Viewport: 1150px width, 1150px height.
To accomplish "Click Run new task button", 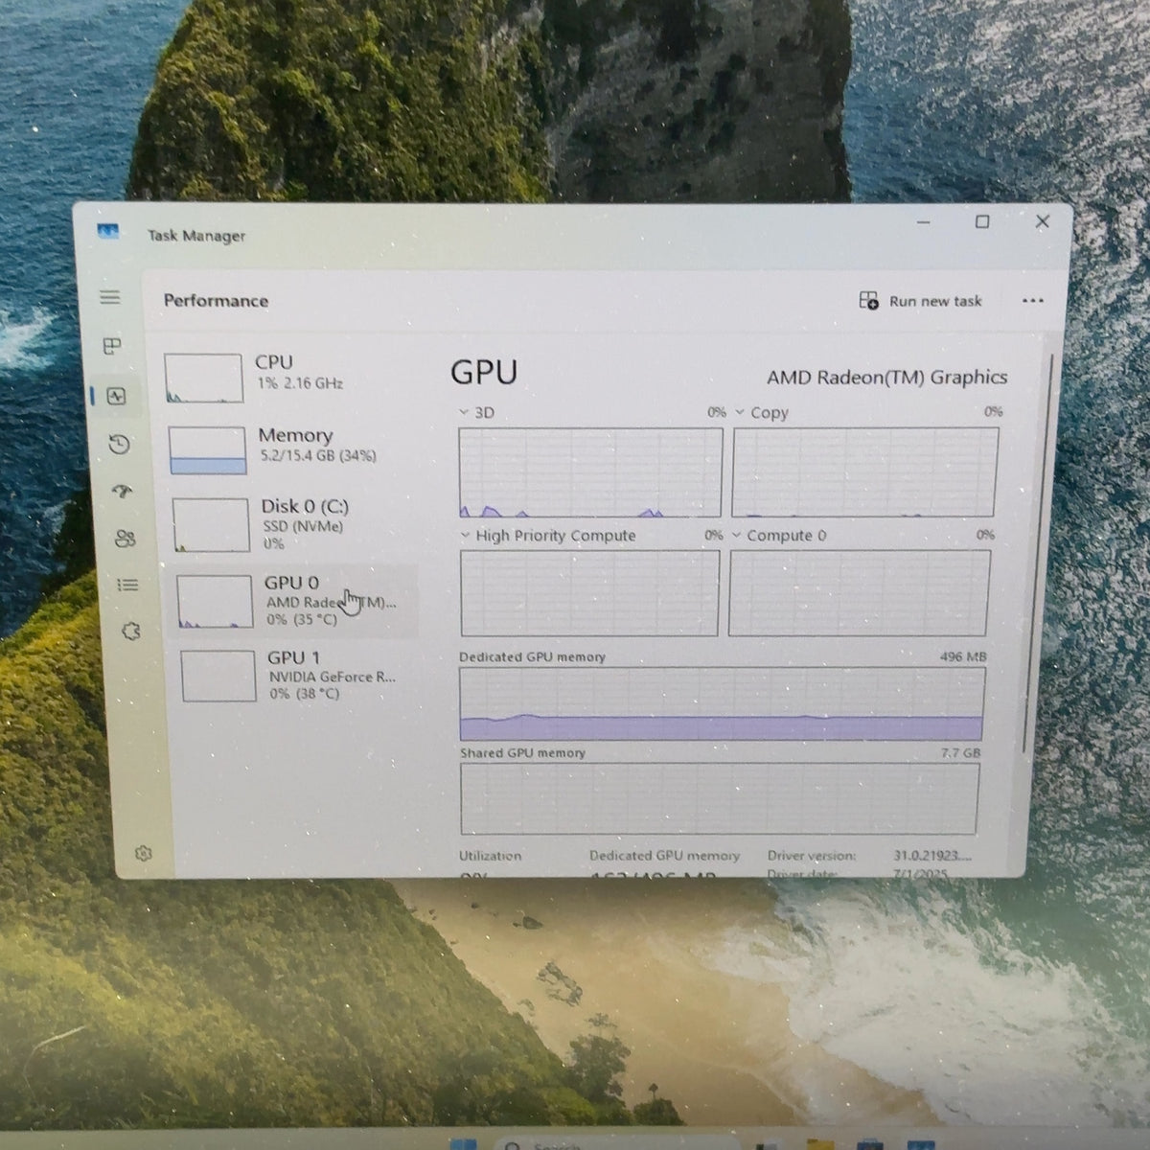I will point(921,301).
